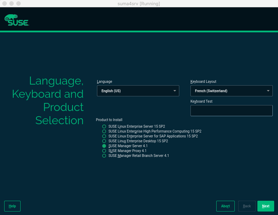Viewport: 278px width, 215px height.
Task: Click the Next button
Action: (x=265, y=206)
